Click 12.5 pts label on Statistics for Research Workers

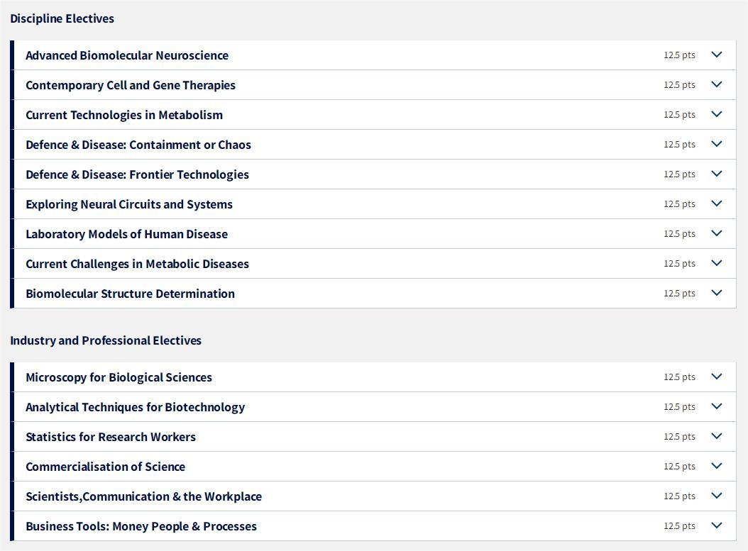pyautogui.click(x=679, y=437)
